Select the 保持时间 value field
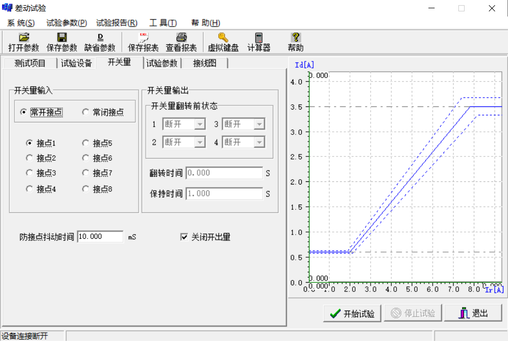The height and width of the screenshot is (341, 508). point(224,193)
